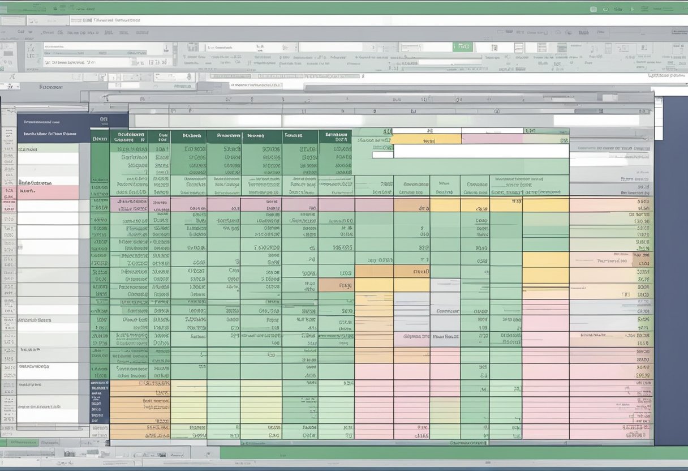Click the top row number in the left gutter
The width and height of the screenshot is (688, 471).
8,134
